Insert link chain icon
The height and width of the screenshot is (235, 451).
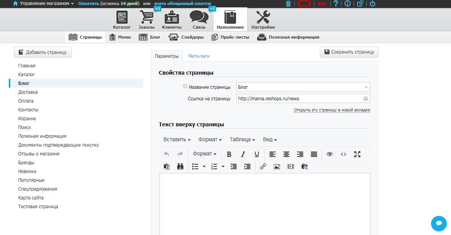[x=263, y=166]
